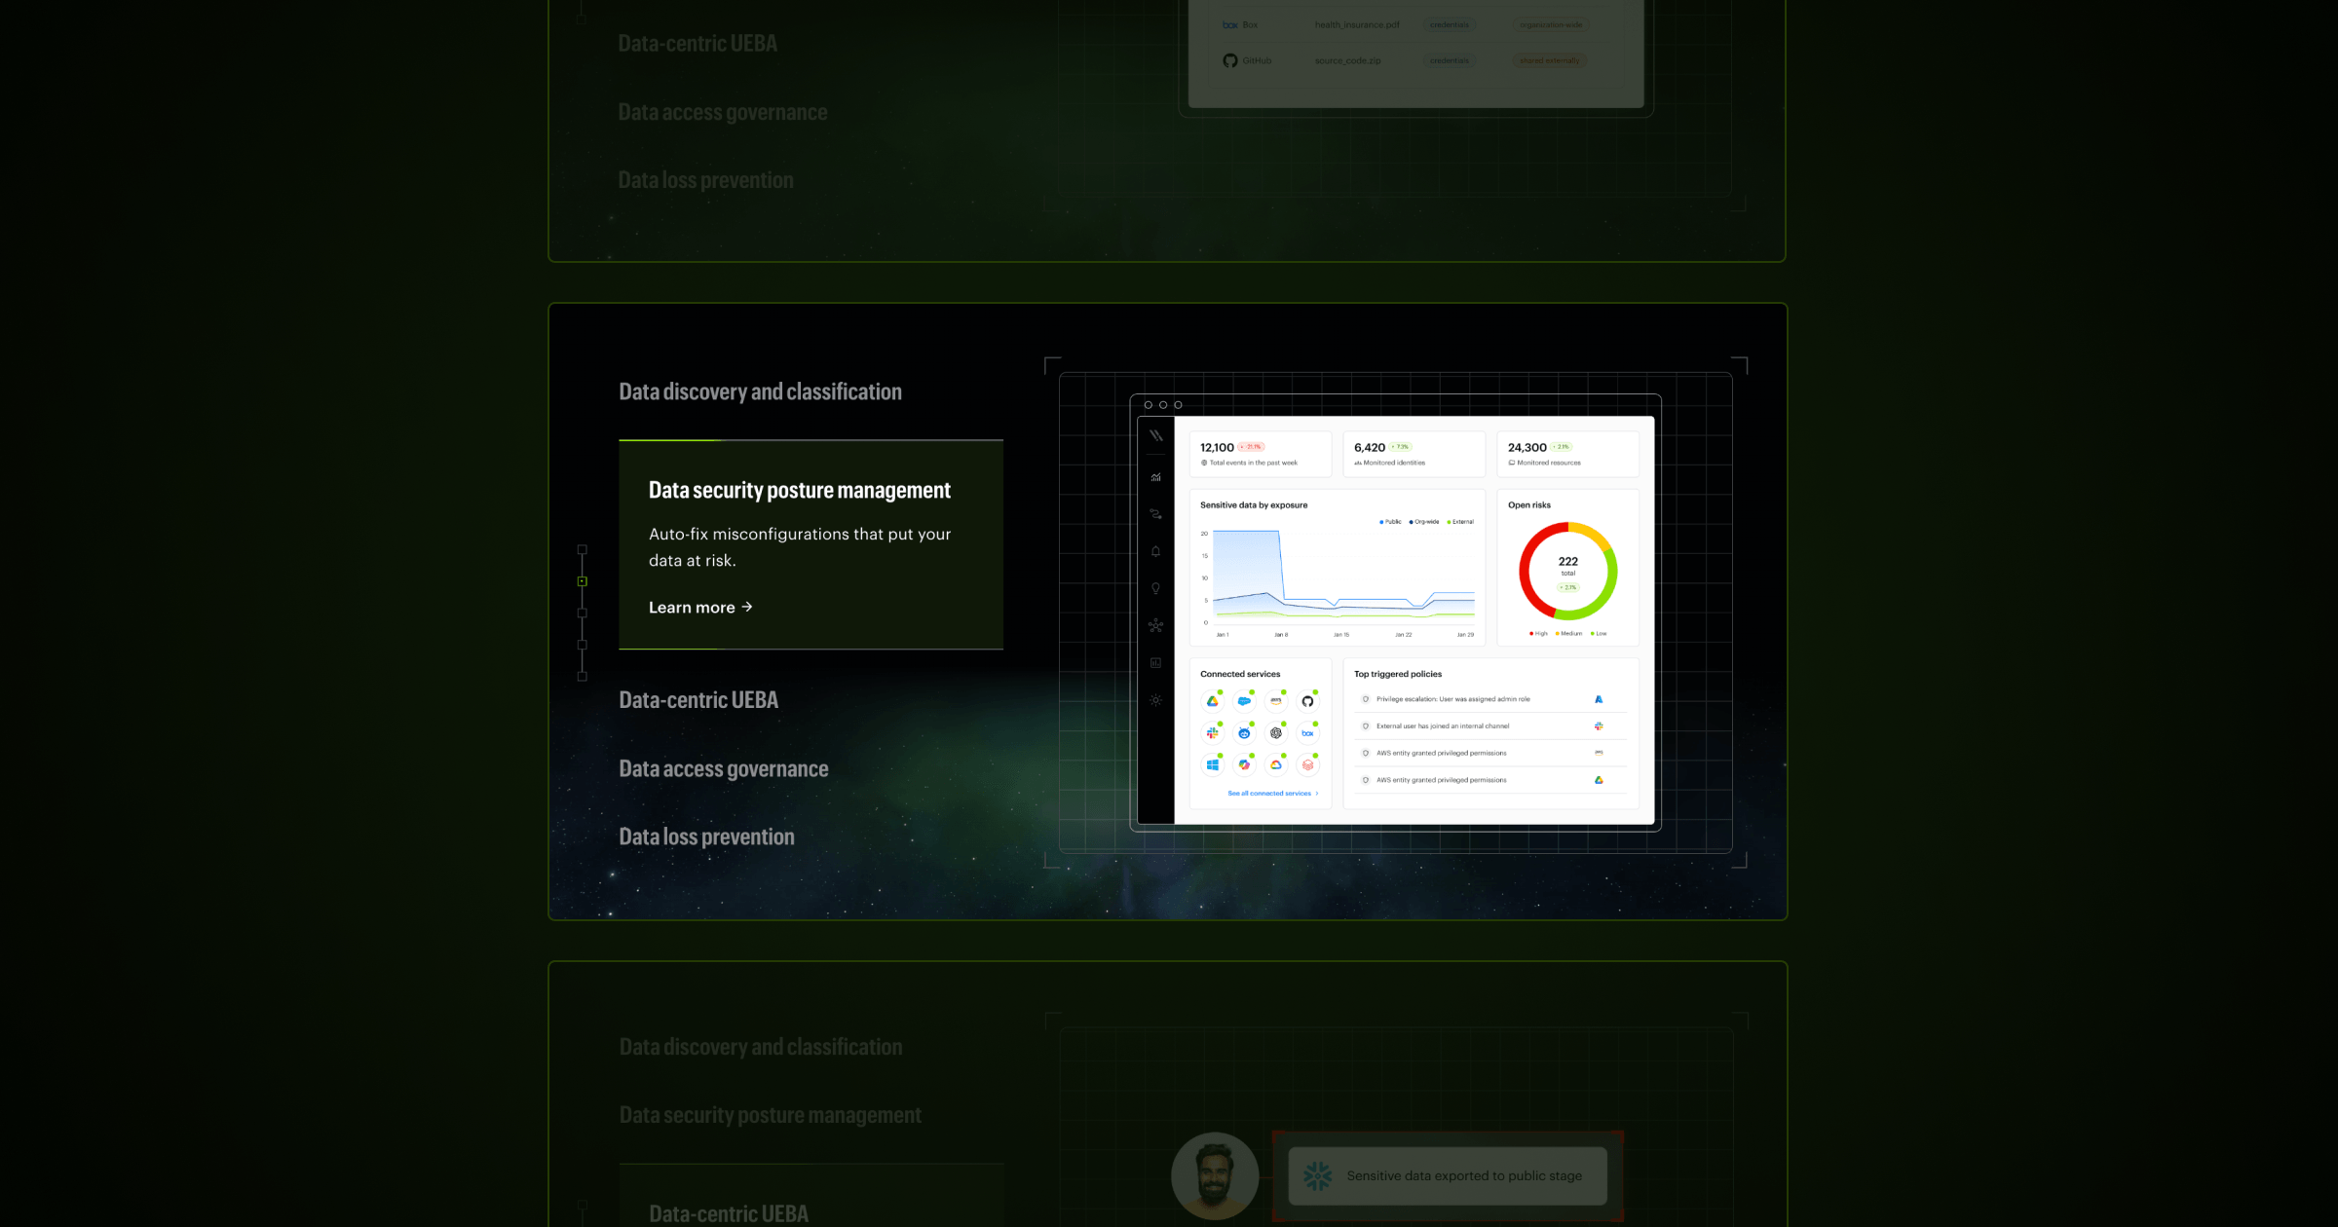Click the analytics chart icon in sidebar
Screen dimensions: 2338x1227
click(x=1155, y=477)
